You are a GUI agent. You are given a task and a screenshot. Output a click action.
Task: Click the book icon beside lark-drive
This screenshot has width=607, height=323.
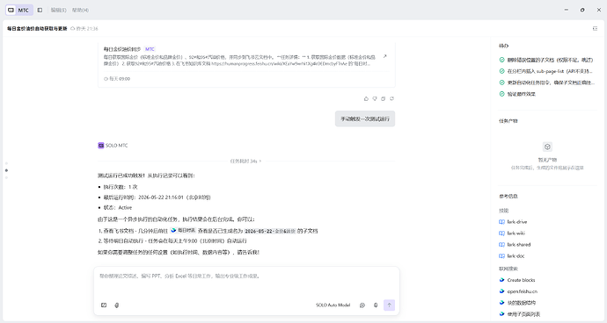click(x=502, y=222)
